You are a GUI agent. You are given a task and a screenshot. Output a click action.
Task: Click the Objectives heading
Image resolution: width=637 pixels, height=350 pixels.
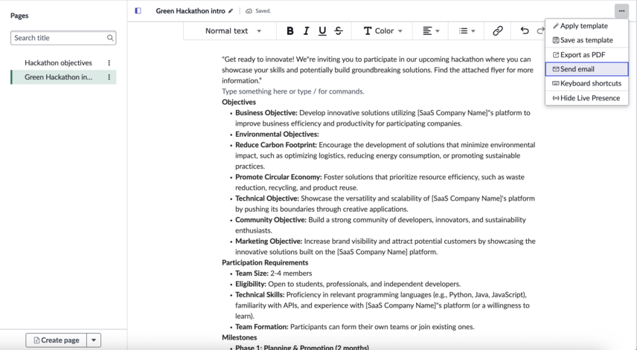point(239,103)
